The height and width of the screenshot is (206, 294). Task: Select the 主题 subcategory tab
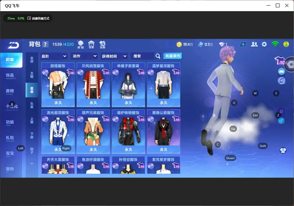(x=32, y=75)
